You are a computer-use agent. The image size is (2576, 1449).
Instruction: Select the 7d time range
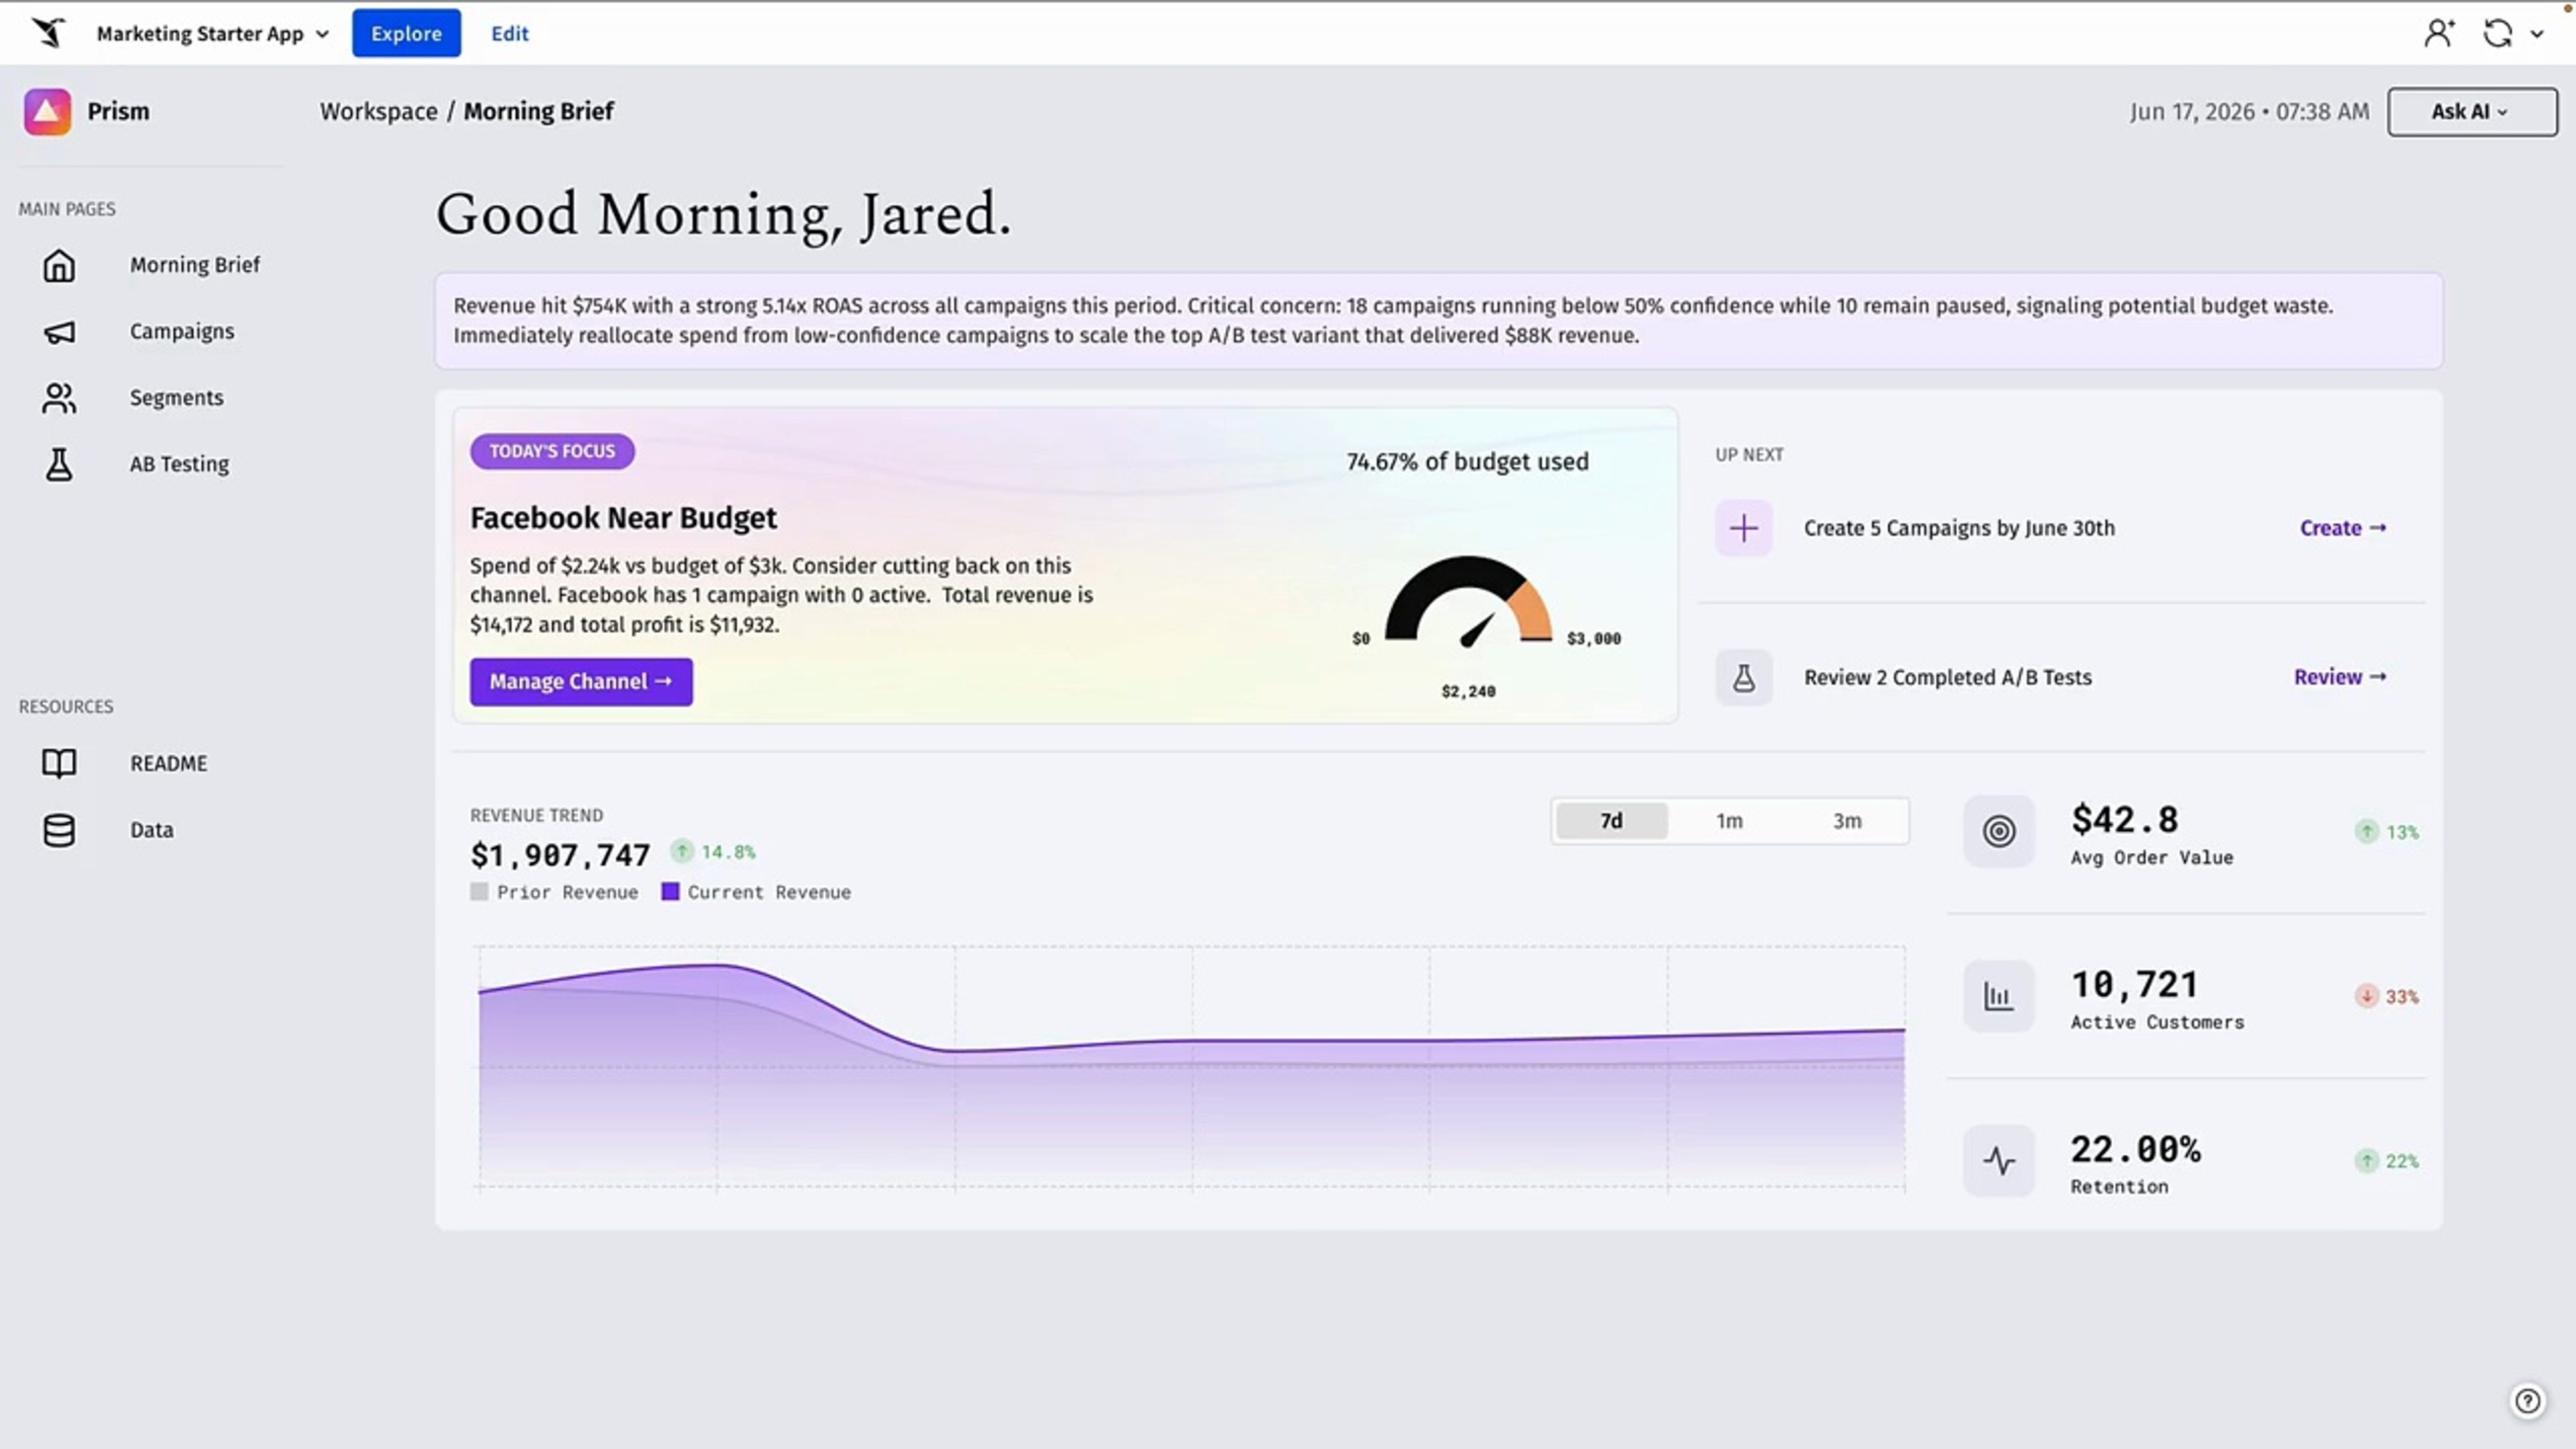pyautogui.click(x=1611, y=821)
